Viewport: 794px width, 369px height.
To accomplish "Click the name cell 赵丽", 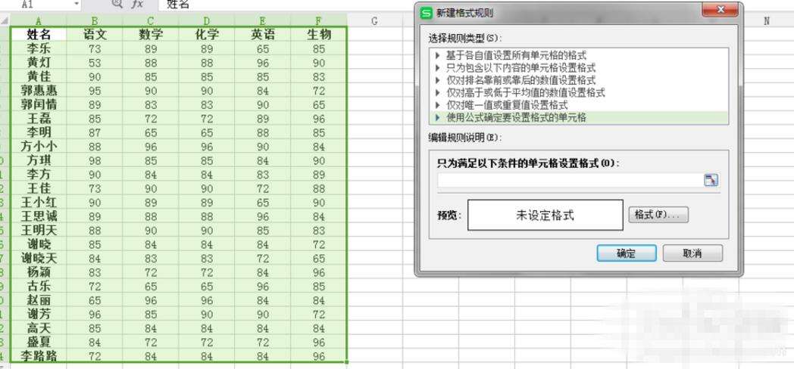I will coord(39,300).
